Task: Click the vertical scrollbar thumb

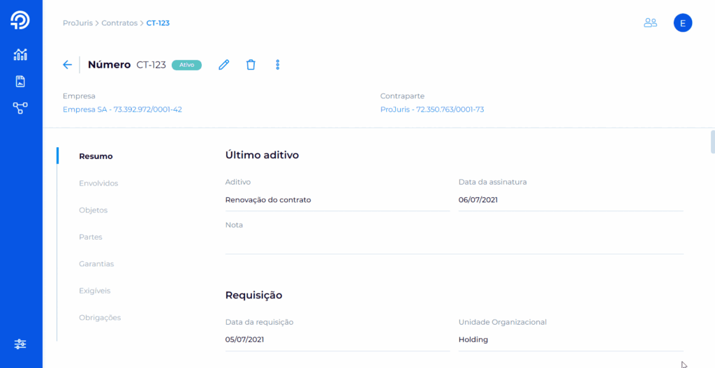Action: pyautogui.click(x=712, y=141)
